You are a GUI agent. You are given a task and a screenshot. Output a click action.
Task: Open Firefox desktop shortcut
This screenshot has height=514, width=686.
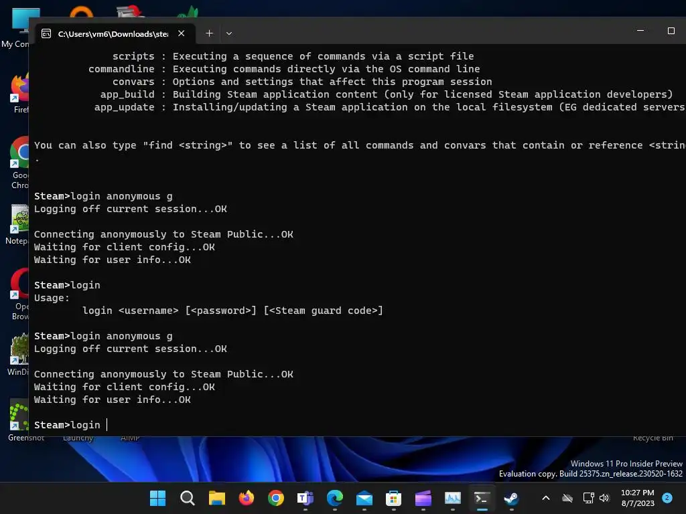(x=19, y=93)
